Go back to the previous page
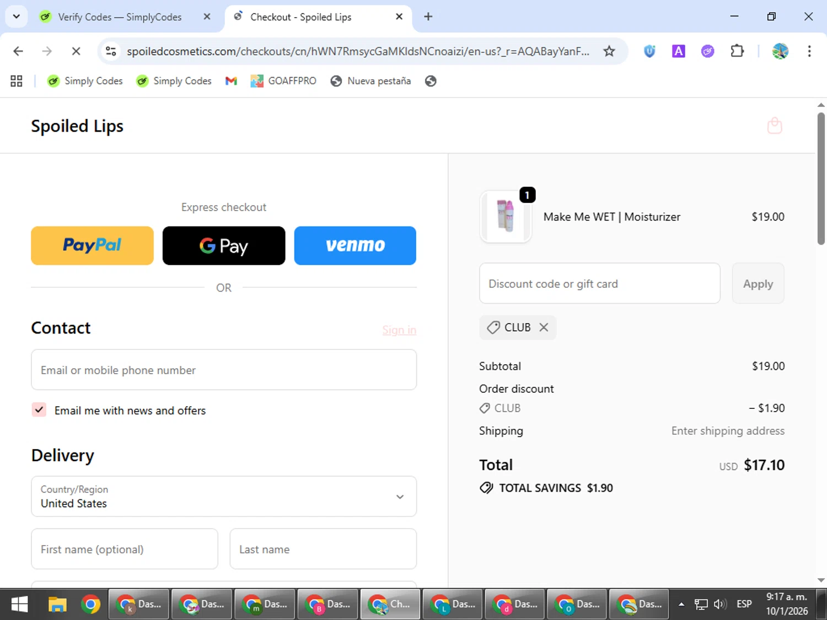Screen dimensions: 827x620 pyautogui.click(x=18, y=51)
